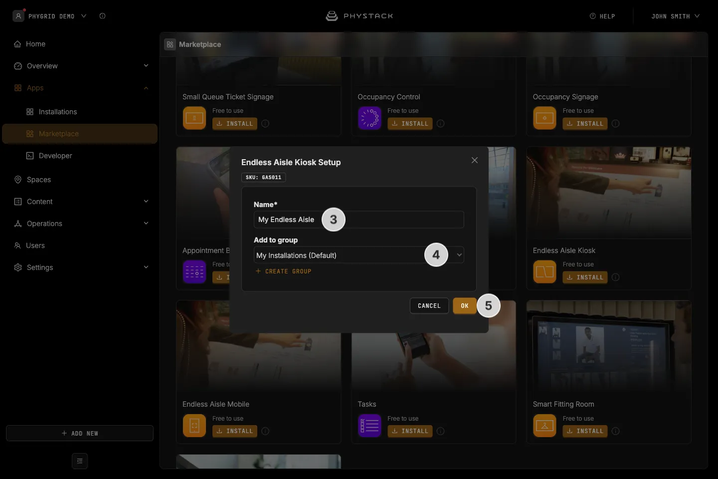Install Small Queue Ticket Signage
718x479 pixels.
pos(235,124)
